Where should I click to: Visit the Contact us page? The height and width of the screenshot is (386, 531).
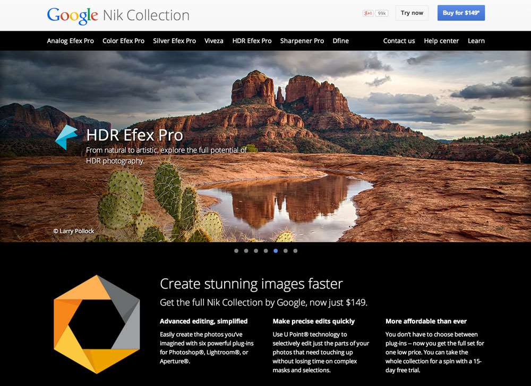coord(399,41)
